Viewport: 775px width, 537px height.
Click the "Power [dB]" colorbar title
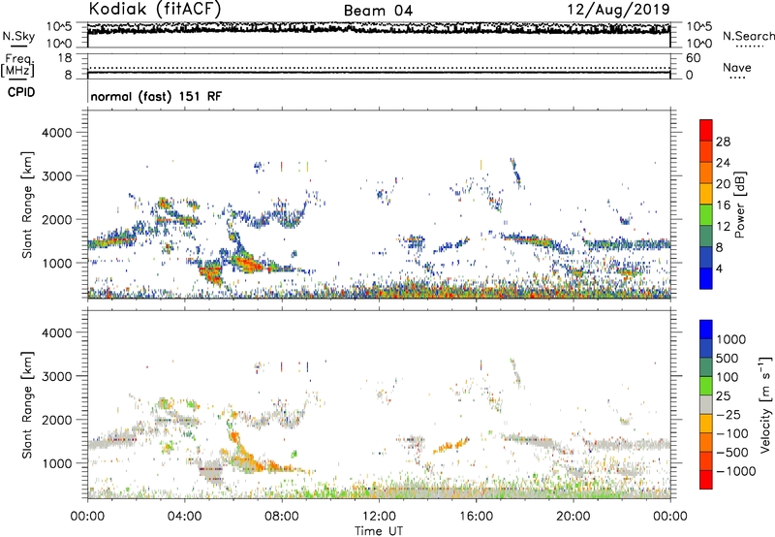[740, 205]
